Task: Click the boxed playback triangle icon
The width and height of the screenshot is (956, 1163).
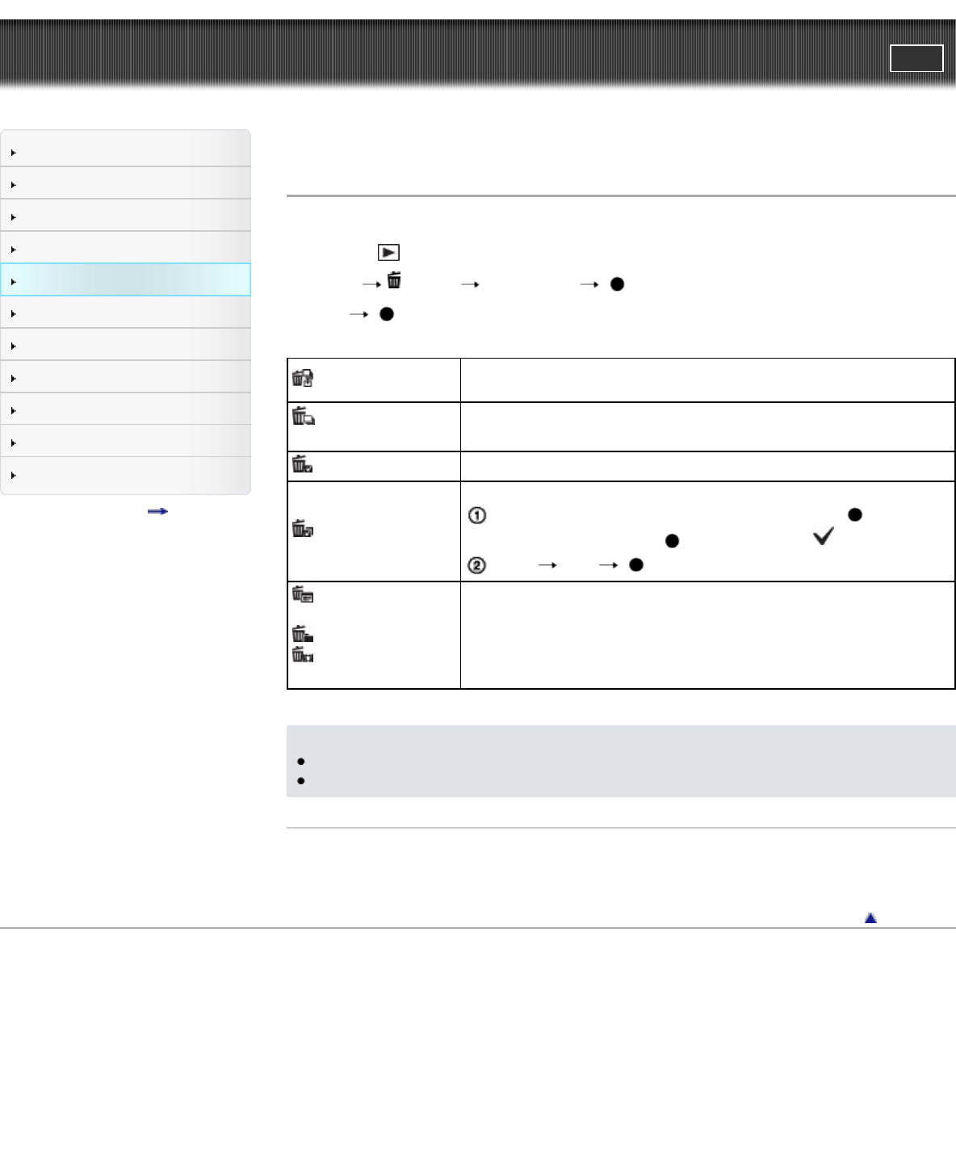Action: click(388, 253)
